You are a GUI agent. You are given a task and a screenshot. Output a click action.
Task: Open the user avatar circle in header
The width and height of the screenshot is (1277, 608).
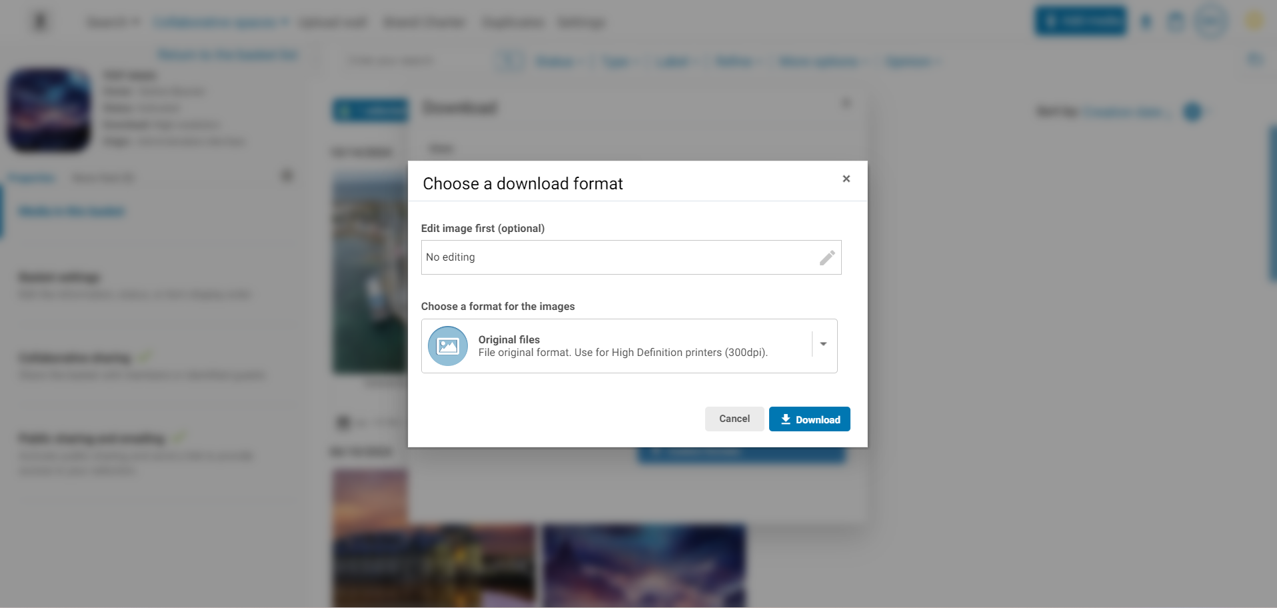[x=1210, y=21]
